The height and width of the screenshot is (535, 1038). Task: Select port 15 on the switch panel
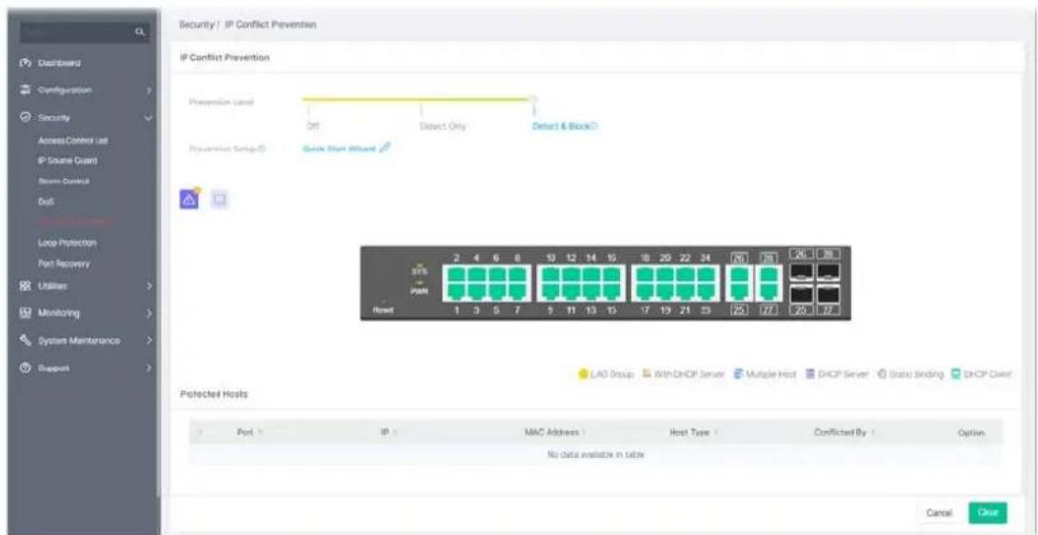coord(611,290)
